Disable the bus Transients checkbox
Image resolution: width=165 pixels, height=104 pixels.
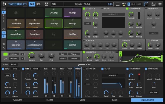146,69
